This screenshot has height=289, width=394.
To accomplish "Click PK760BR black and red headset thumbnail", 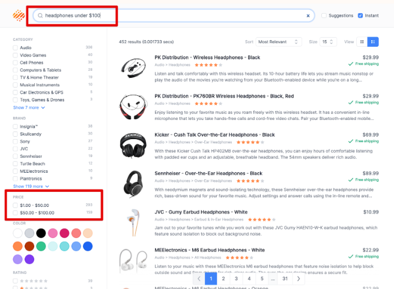I will (x=133, y=107).
